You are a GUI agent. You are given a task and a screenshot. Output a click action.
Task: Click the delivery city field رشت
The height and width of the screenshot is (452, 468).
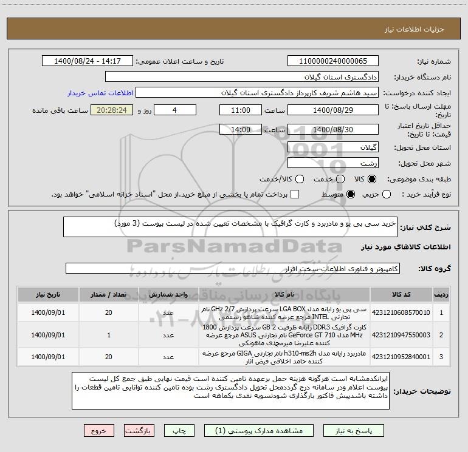point(333,163)
